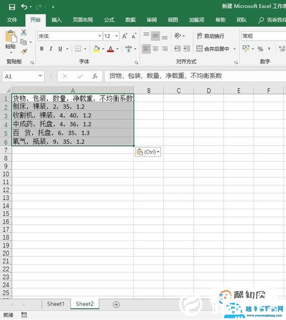Click insert function fx icon

(95, 76)
